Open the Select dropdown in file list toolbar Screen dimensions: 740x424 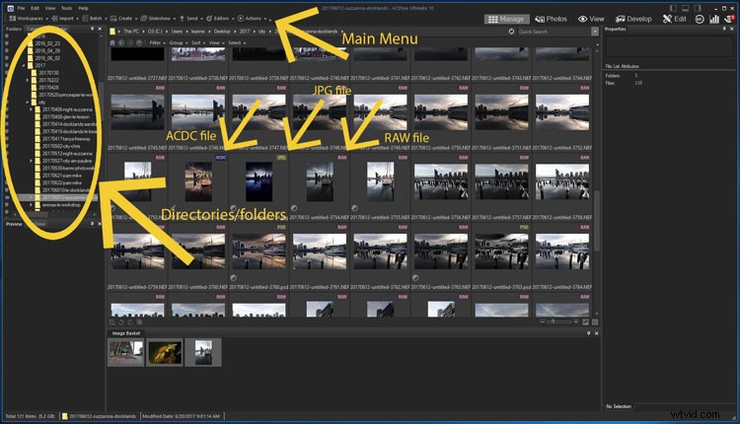pyautogui.click(x=236, y=43)
